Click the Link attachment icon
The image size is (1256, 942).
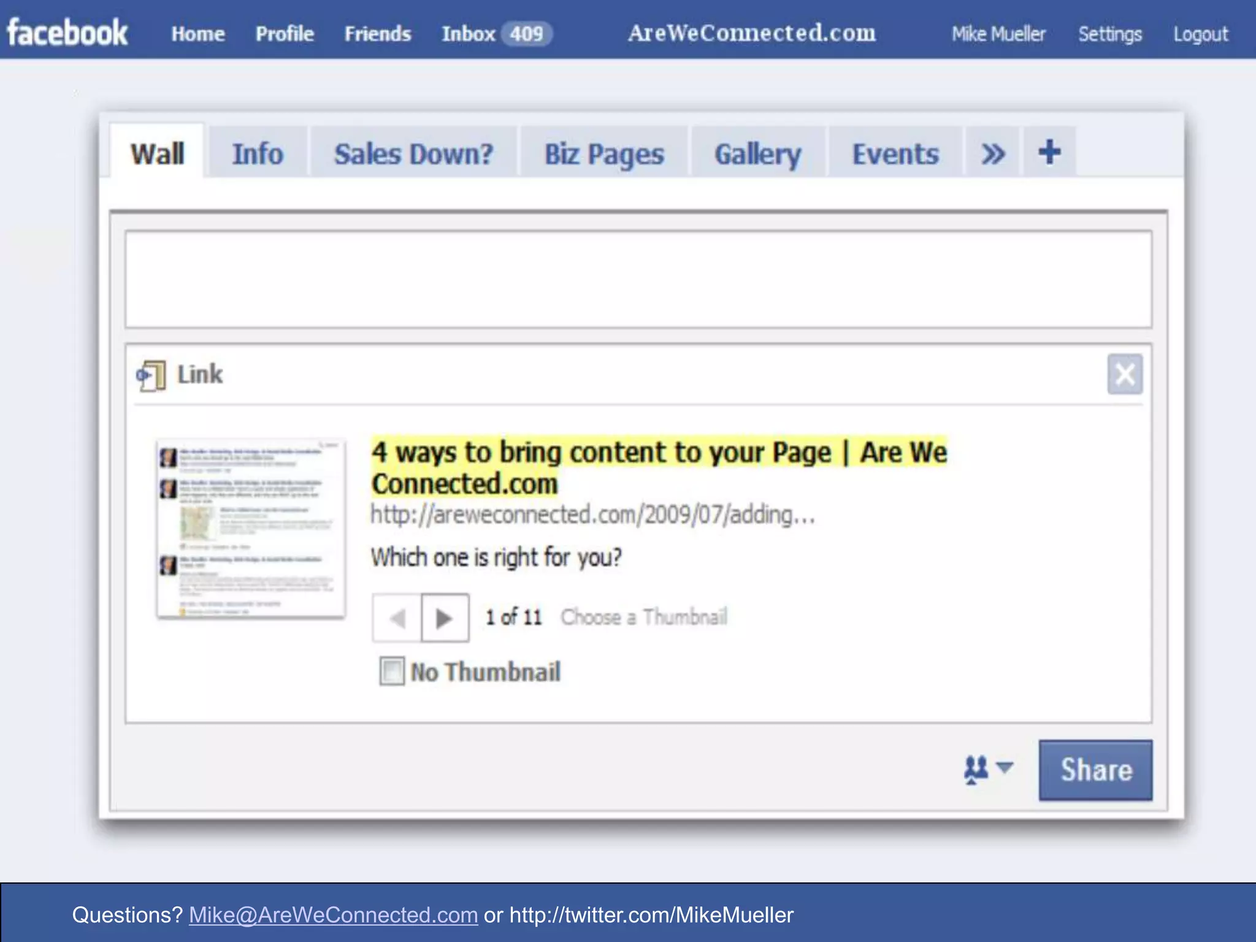(x=151, y=375)
